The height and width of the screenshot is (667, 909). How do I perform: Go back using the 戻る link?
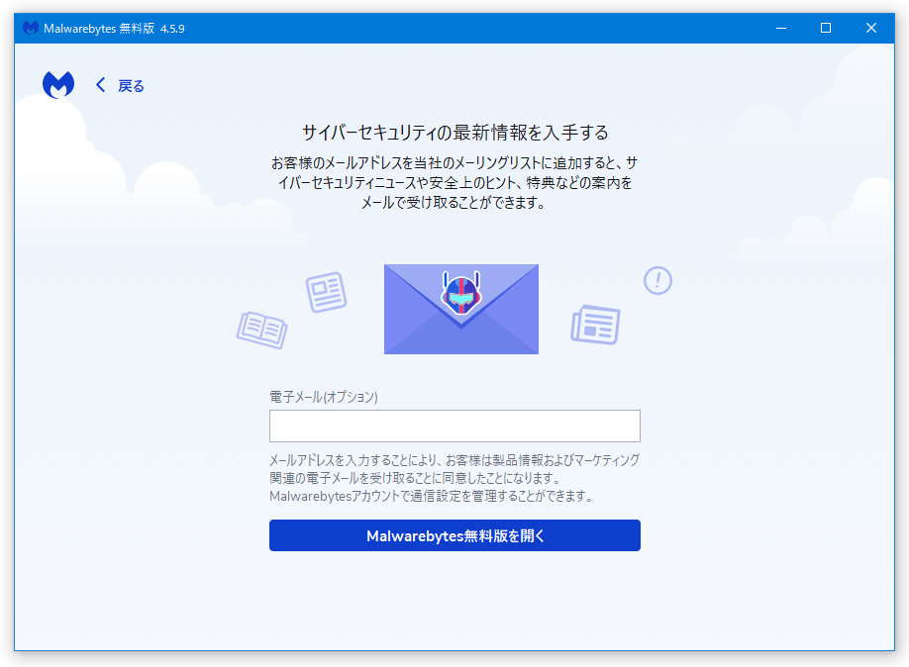(131, 86)
